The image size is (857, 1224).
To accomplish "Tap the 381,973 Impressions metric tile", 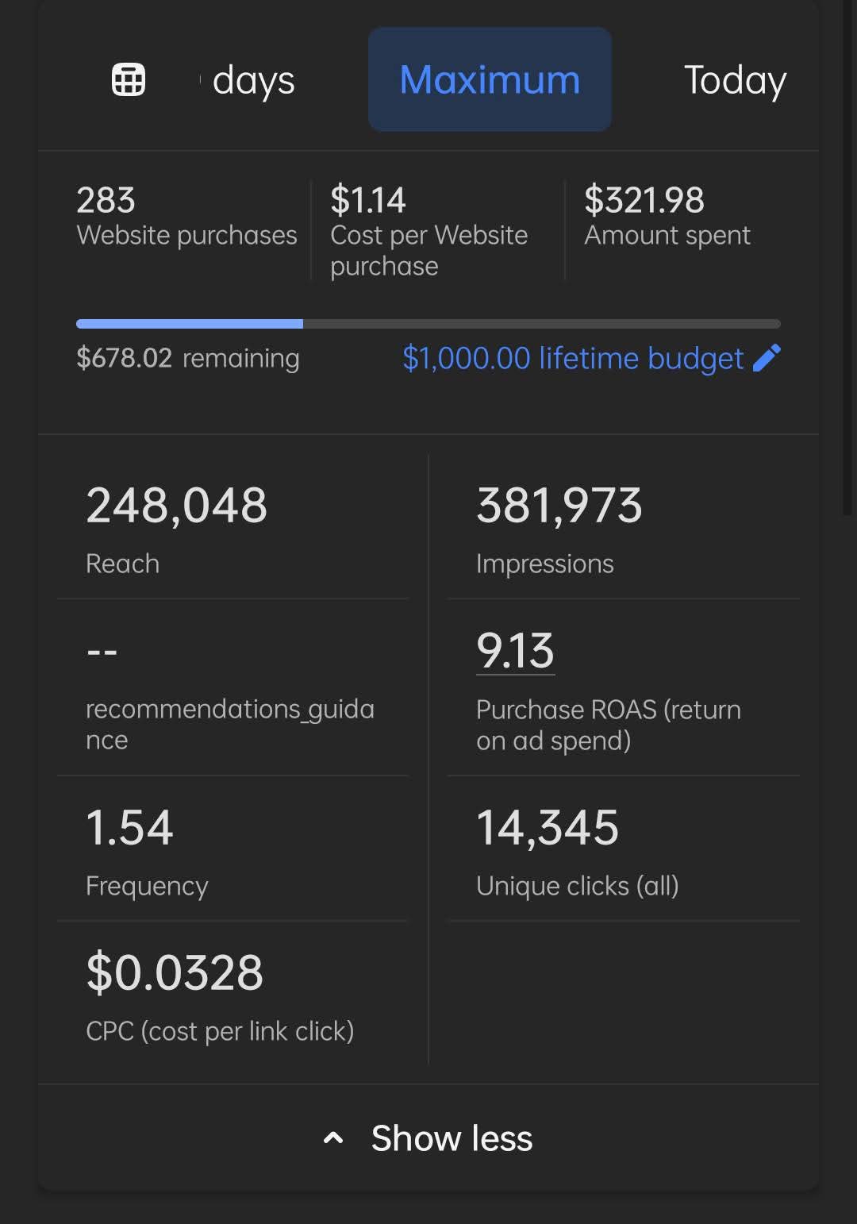I will [623, 527].
